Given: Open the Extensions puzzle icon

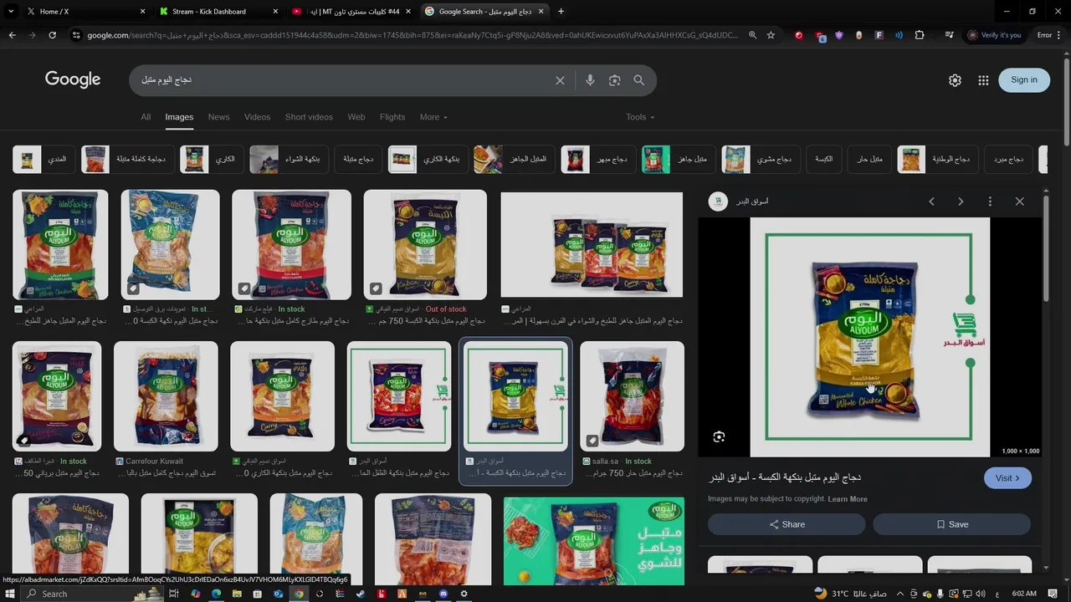Looking at the screenshot, I should coord(920,35).
